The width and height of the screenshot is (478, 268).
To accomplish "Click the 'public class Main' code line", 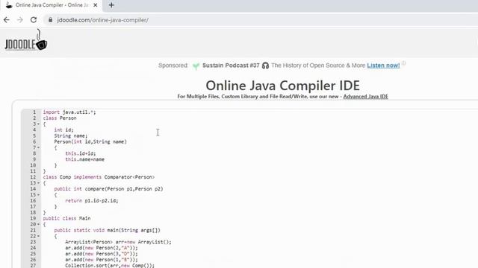I will coord(66,218).
